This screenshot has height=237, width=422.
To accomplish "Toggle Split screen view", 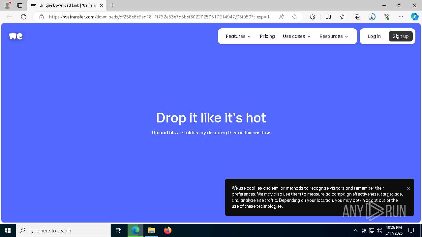I will (x=328, y=17).
